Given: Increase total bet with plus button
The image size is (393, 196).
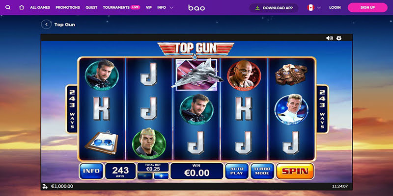Looking at the screenshot, I should [x=161, y=176].
